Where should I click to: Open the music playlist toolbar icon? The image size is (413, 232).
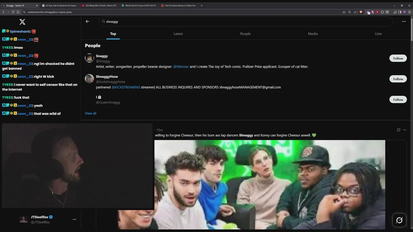click(x=395, y=12)
